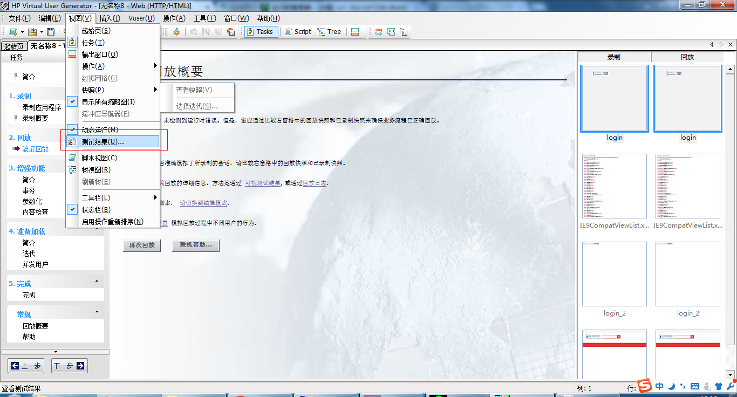Toggle 状态栏 menu option
This screenshot has height=397, width=737.
113,210
